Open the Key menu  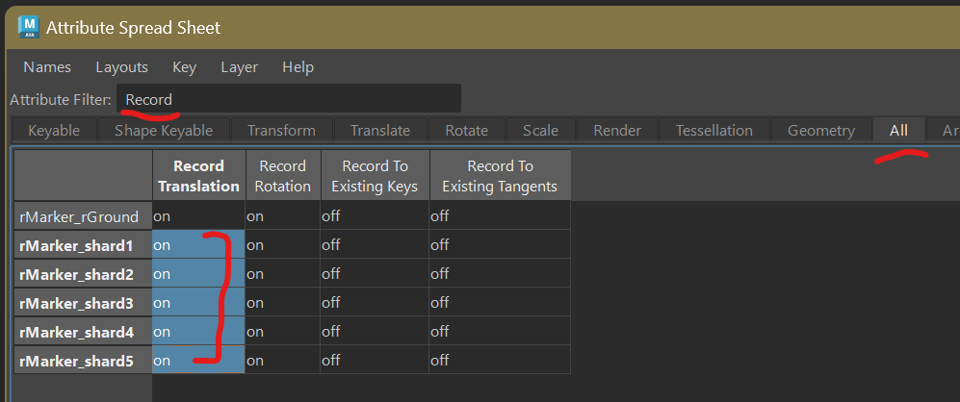click(x=184, y=67)
